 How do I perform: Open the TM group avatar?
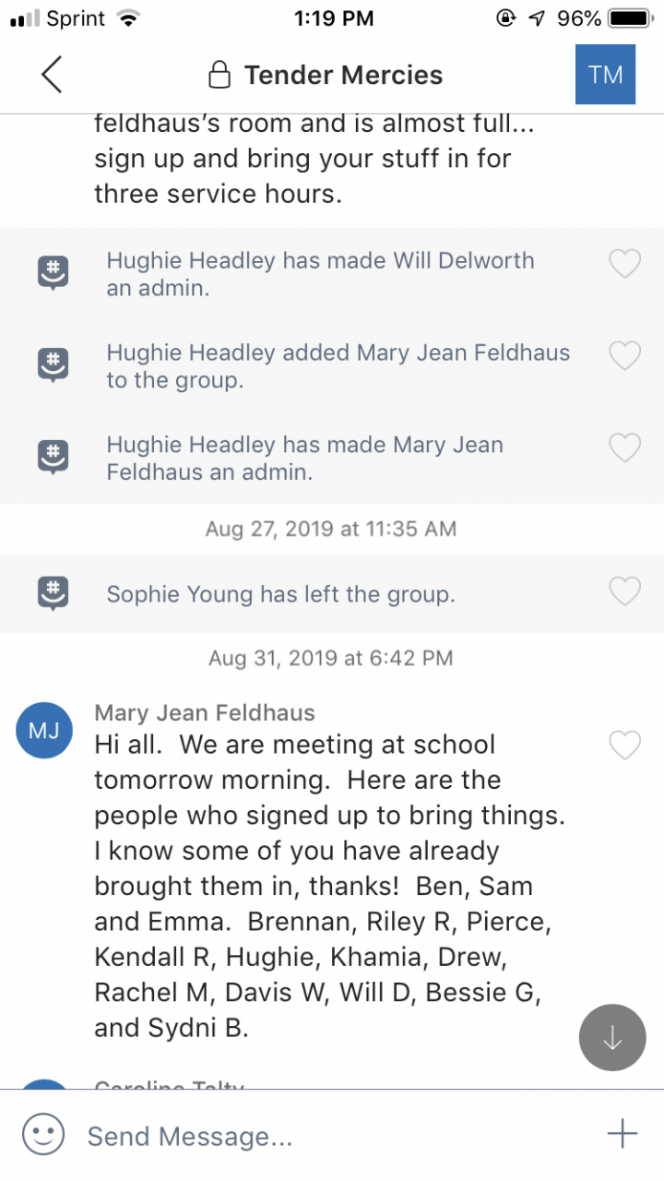pos(605,75)
